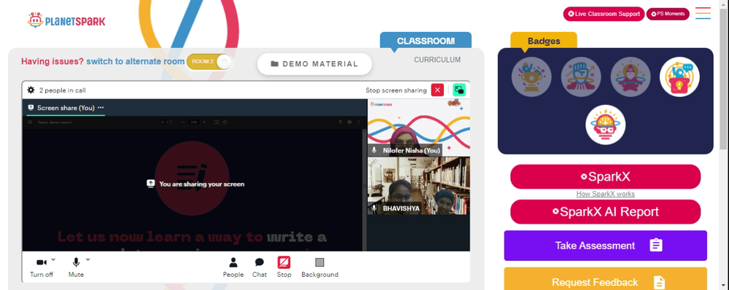Select the highlighted podium speaker badge
Viewport: 729px width, 290px height.
click(679, 77)
